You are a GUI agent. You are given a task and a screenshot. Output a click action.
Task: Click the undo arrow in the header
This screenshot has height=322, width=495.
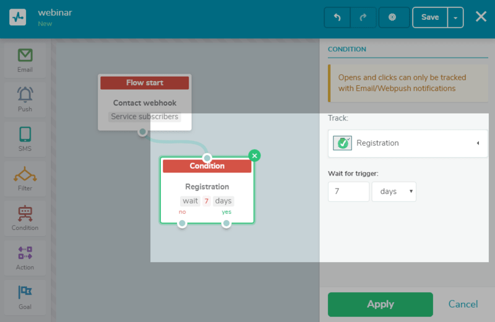pos(337,17)
